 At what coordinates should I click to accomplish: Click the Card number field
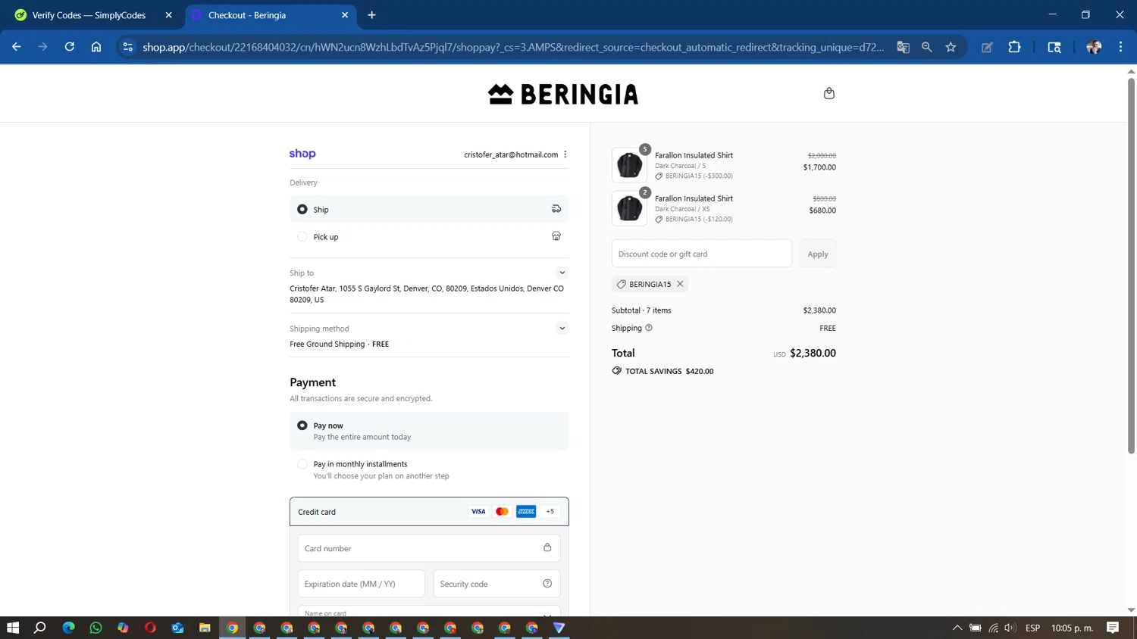tap(429, 548)
